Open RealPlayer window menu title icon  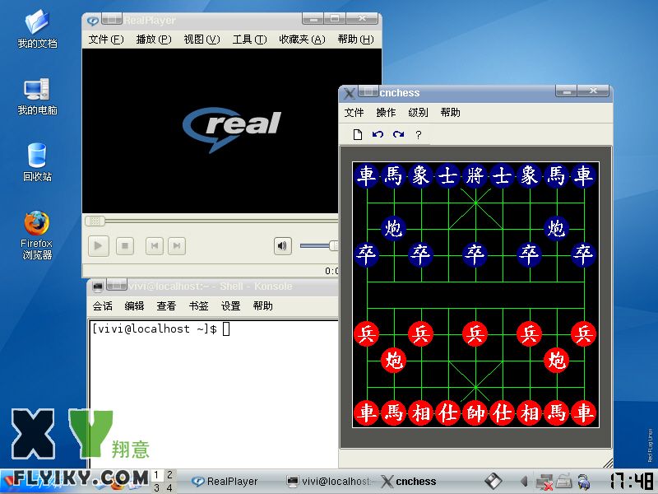coord(93,20)
